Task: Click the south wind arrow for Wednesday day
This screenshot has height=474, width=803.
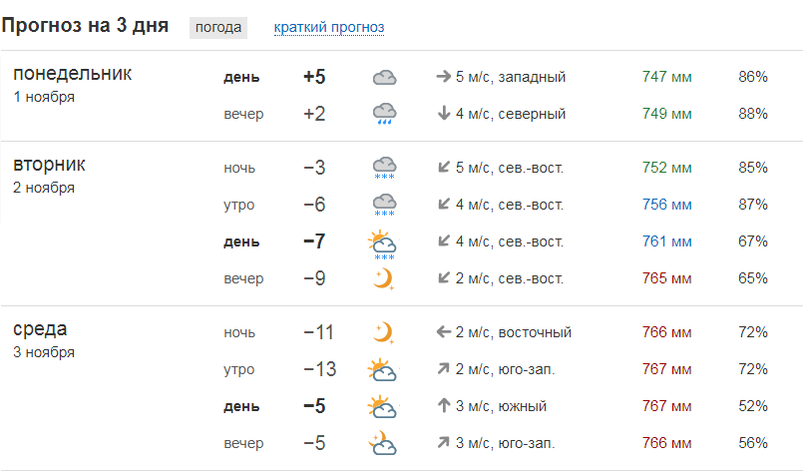Action: point(444,406)
